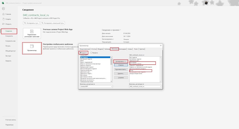Click the start date value 01.04.2024
The width and height of the screenshot is (239, 129).
pyautogui.click(x=127, y=33)
